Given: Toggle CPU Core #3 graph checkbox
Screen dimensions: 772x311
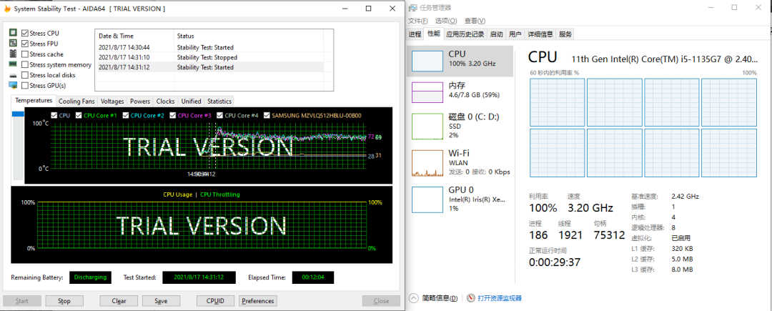Looking at the screenshot, I should point(173,116).
